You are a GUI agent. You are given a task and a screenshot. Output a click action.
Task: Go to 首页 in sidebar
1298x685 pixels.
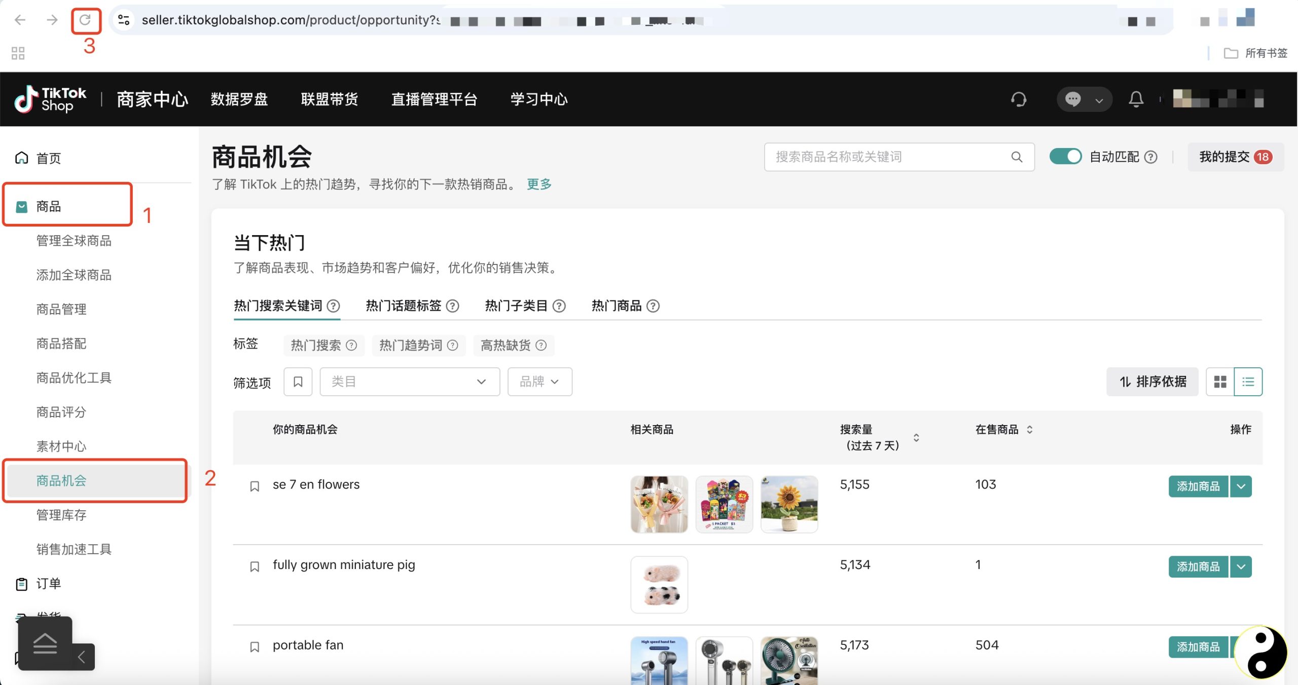(48, 158)
